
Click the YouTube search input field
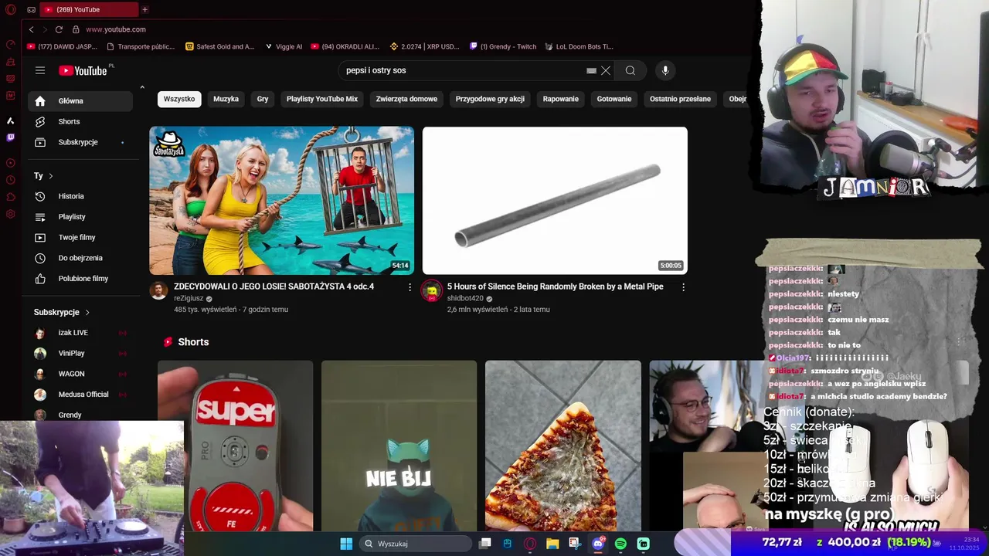coord(462,70)
